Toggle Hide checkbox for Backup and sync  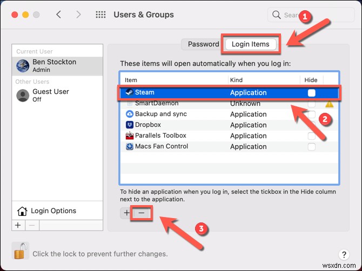tap(311, 114)
